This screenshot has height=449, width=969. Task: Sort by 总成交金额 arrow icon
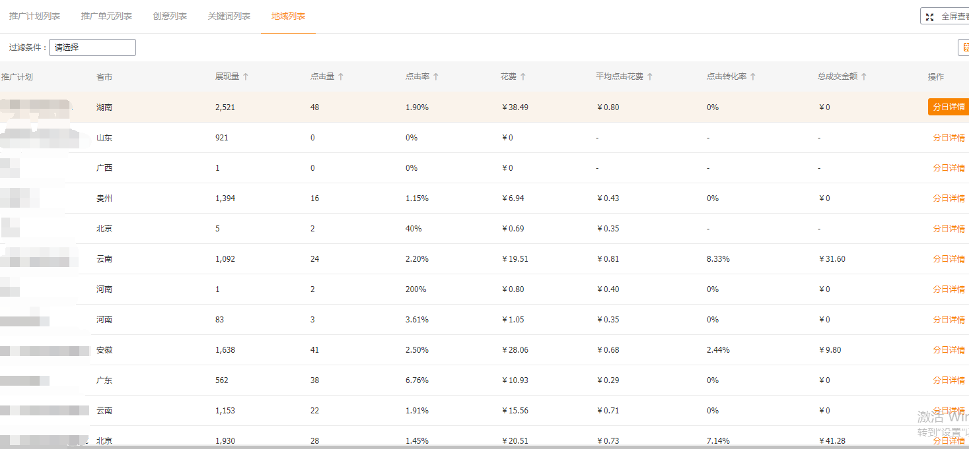click(x=864, y=76)
